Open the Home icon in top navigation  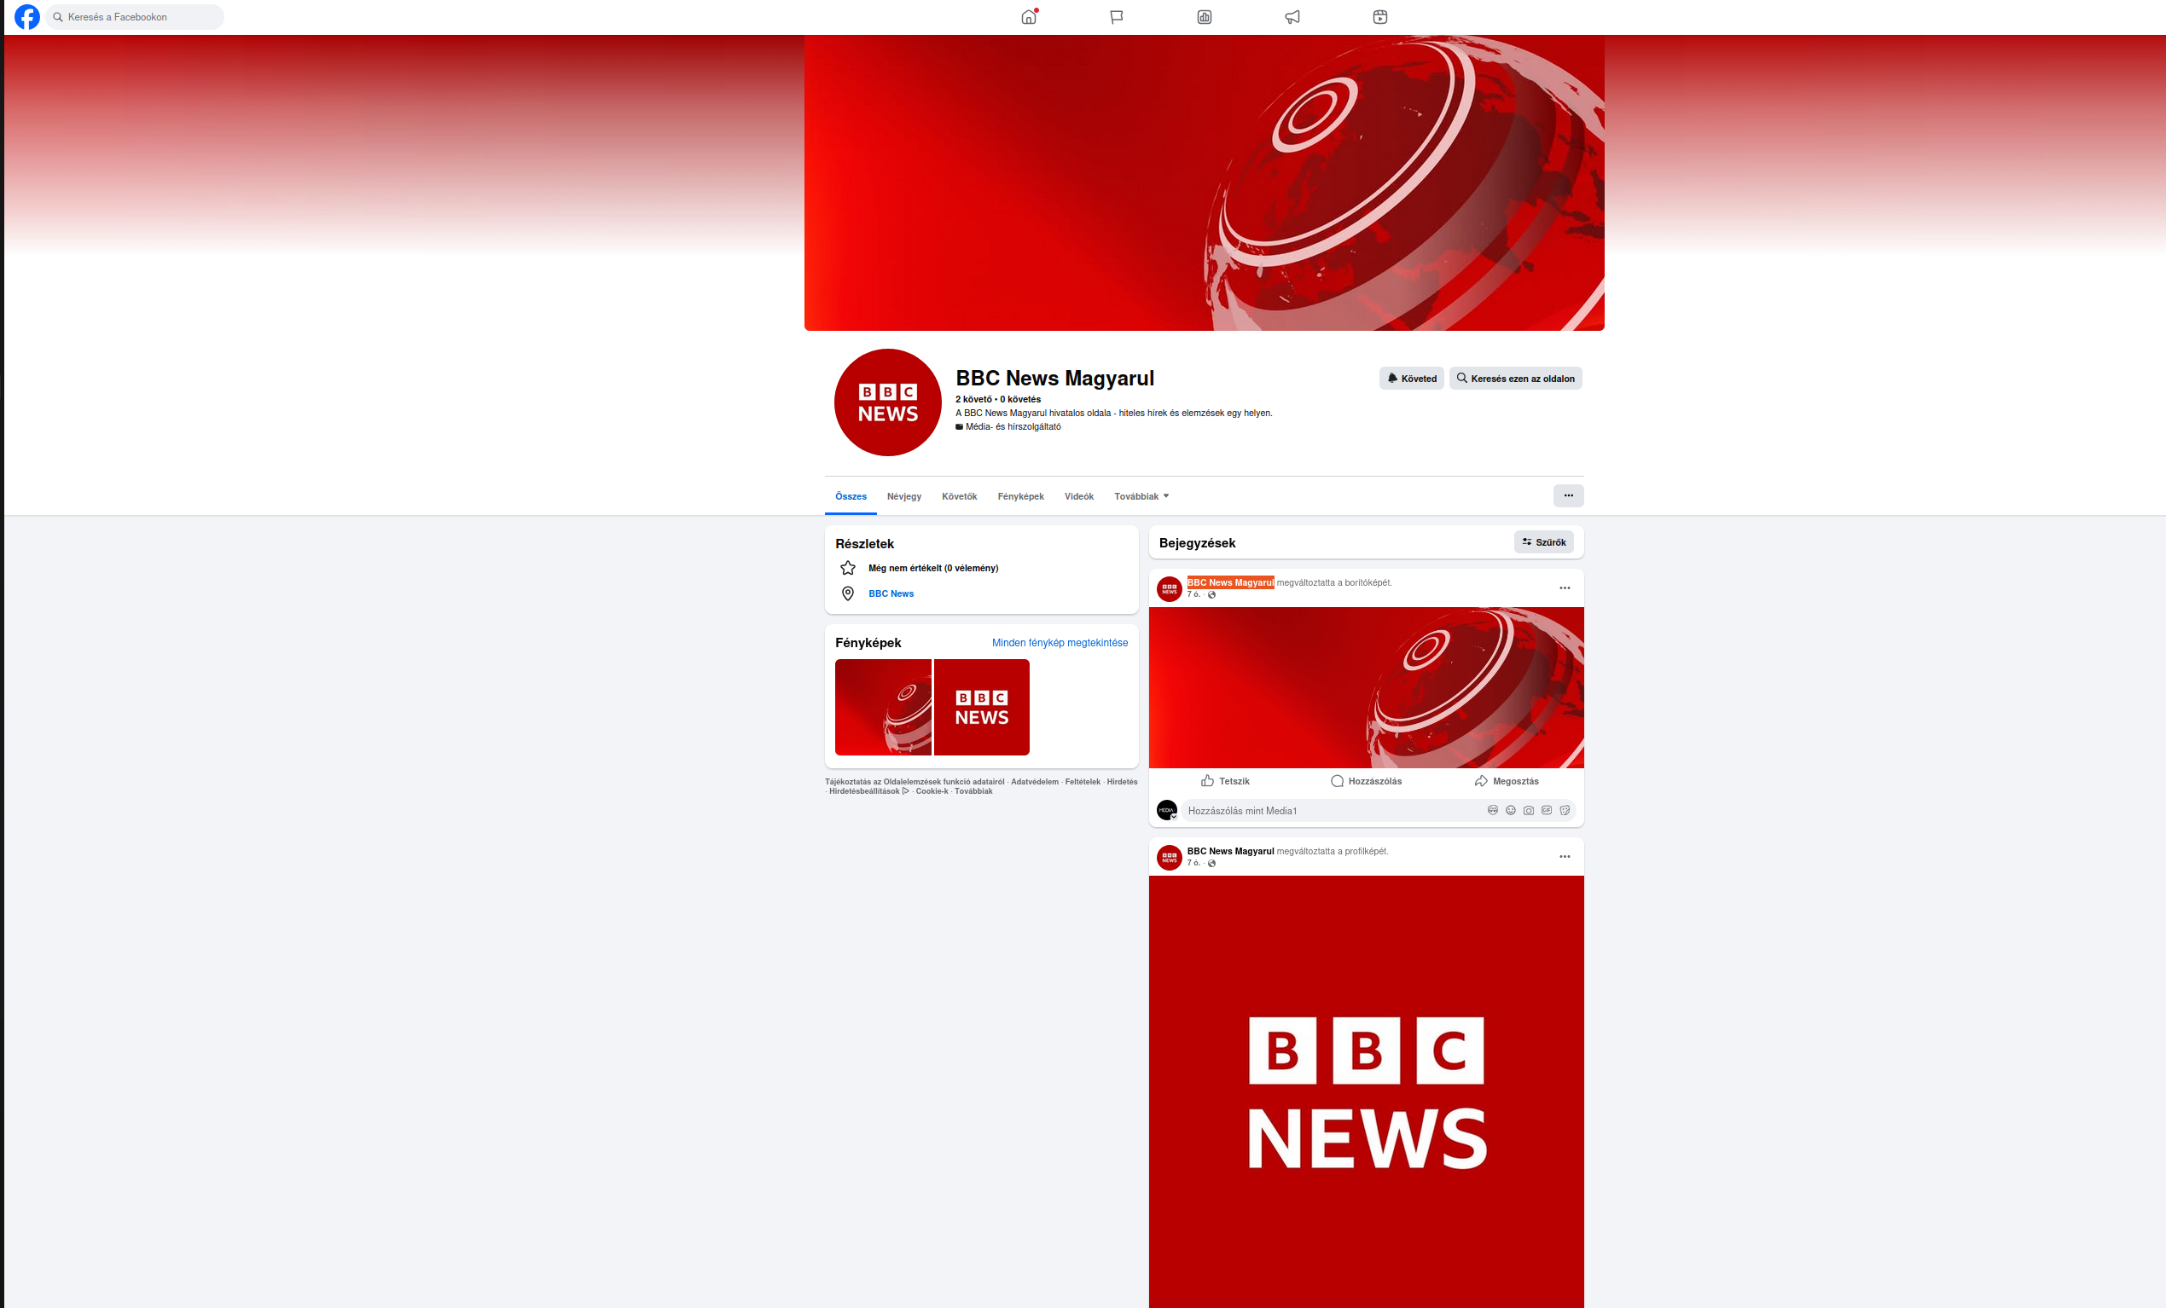pos(1029,17)
